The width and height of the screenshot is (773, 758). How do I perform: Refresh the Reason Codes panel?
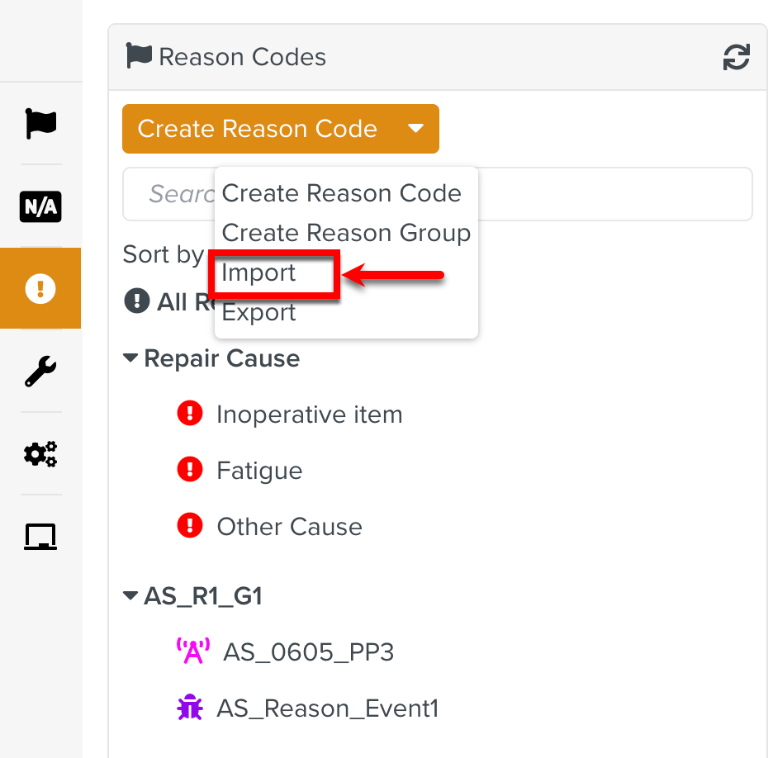click(736, 58)
